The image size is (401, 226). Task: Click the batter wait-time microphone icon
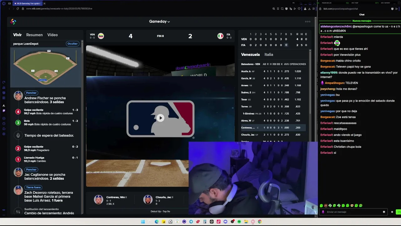pyautogui.click(x=18, y=135)
